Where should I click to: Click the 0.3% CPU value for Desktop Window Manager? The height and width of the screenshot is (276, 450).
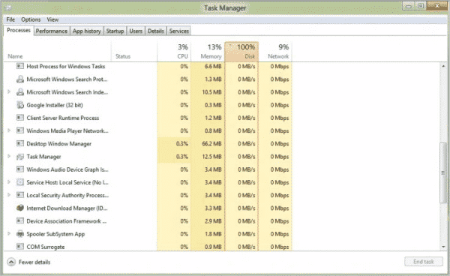(x=182, y=144)
